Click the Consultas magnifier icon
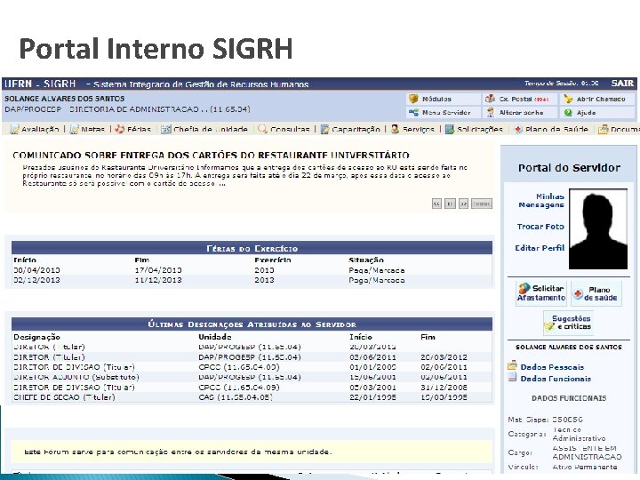The width and height of the screenshot is (640, 480). click(262, 130)
